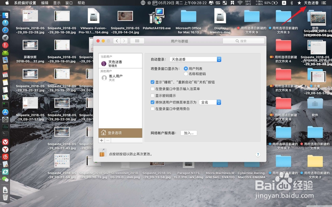
Task: Open the 帮助 menu in the menu bar
Action: [x=82, y=3]
